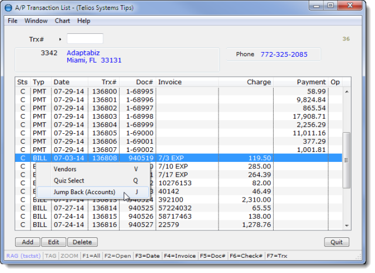375x273 pixels.
Task: Open the Help menu
Action: (84, 21)
